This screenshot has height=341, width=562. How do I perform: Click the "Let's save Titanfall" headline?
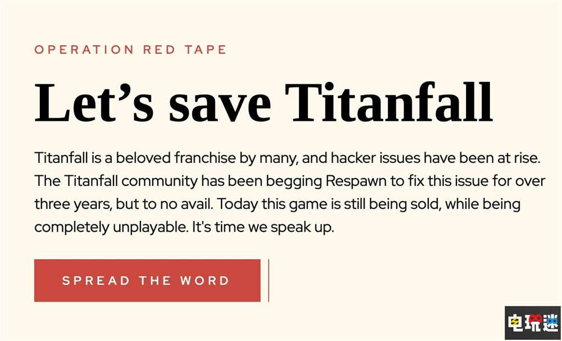pos(263,102)
